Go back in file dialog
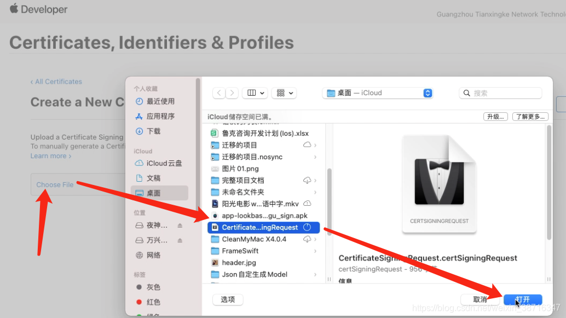 click(219, 93)
